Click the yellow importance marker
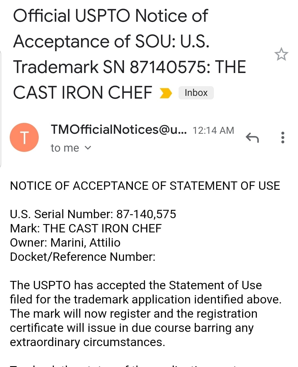This screenshot has height=367, width=298. (166, 93)
